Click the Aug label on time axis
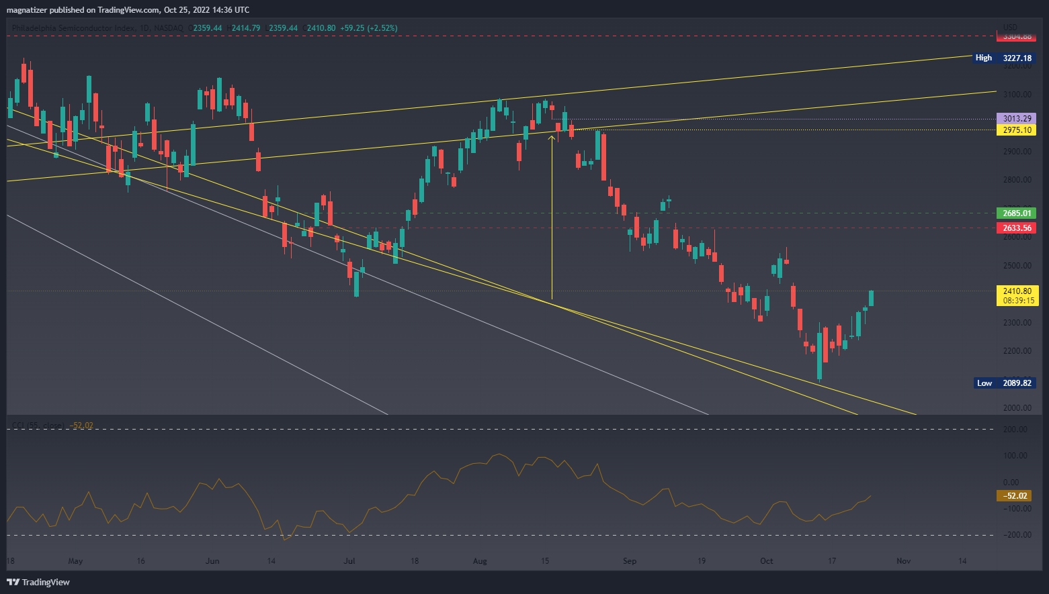Image resolution: width=1049 pixels, height=594 pixels. [x=480, y=561]
